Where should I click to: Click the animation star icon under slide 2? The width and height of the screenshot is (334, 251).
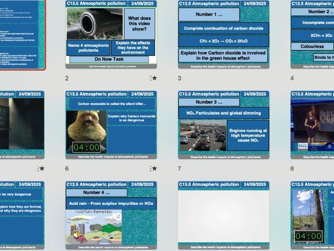153,78
